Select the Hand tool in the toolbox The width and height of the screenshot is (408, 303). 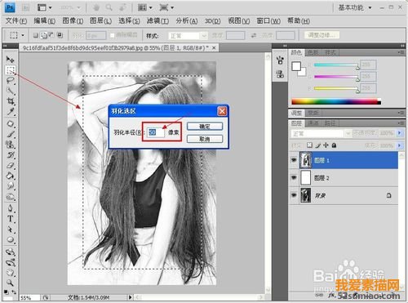click(11, 273)
